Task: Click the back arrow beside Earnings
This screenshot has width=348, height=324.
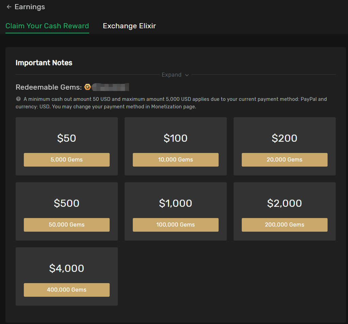Action: (9, 7)
